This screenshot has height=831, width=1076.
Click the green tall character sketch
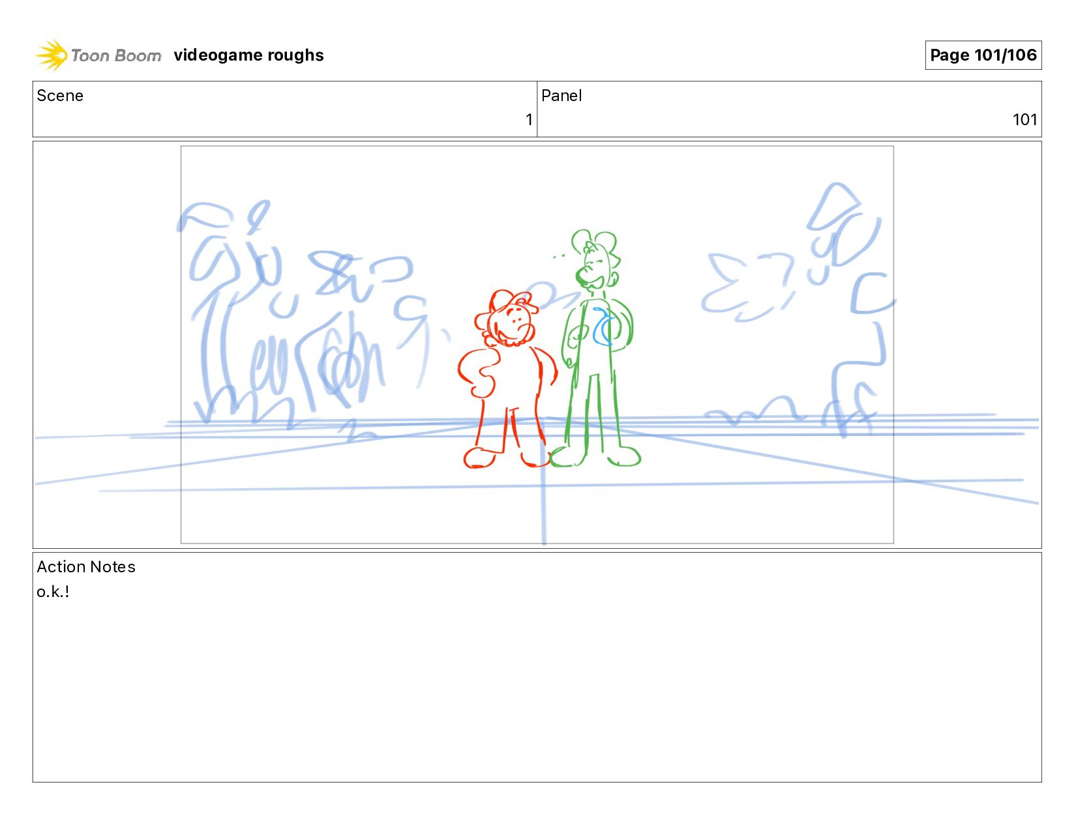coord(597,348)
